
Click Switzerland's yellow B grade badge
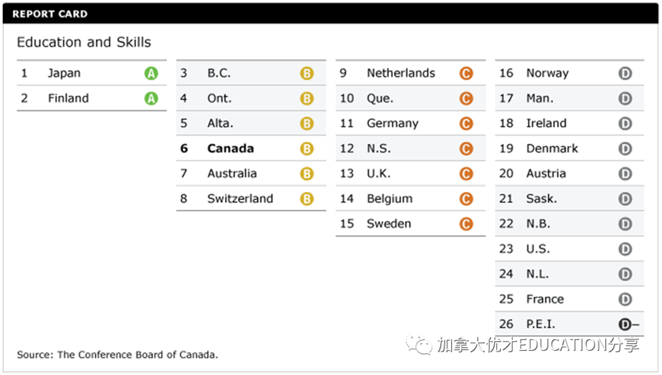pyautogui.click(x=307, y=199)
